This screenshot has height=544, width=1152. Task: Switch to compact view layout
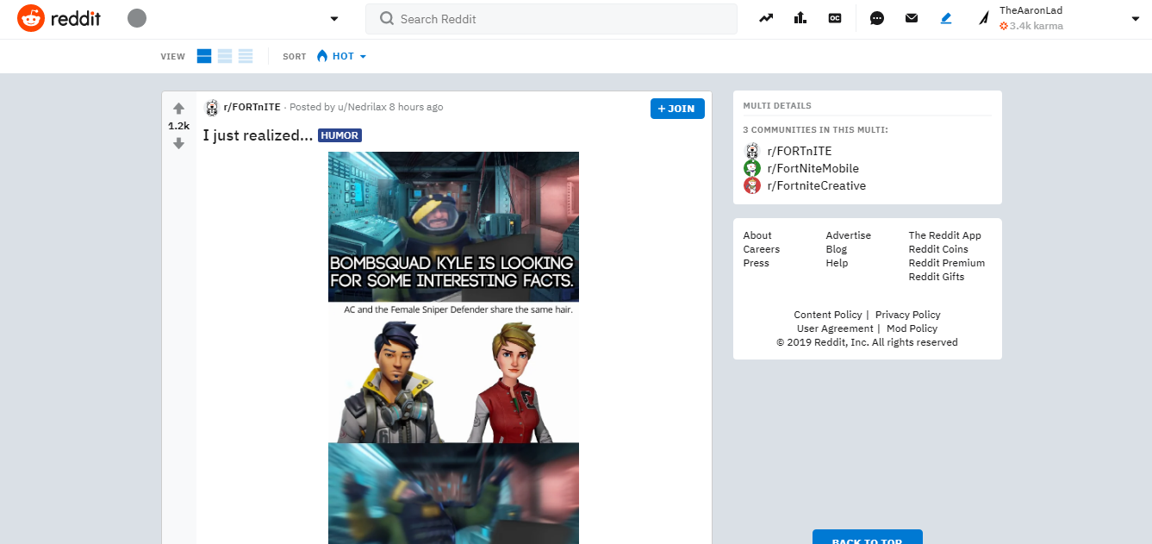246,56
